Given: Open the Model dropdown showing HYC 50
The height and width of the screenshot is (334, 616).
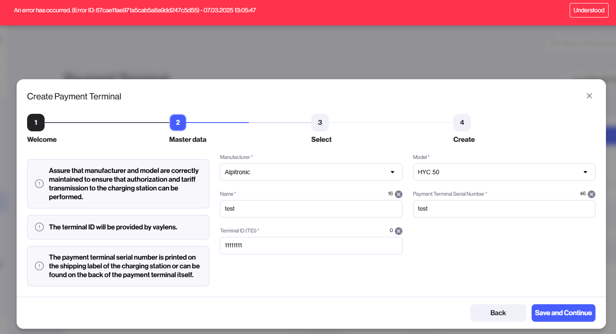Looking at the screenshot, I should coord(504,172).
